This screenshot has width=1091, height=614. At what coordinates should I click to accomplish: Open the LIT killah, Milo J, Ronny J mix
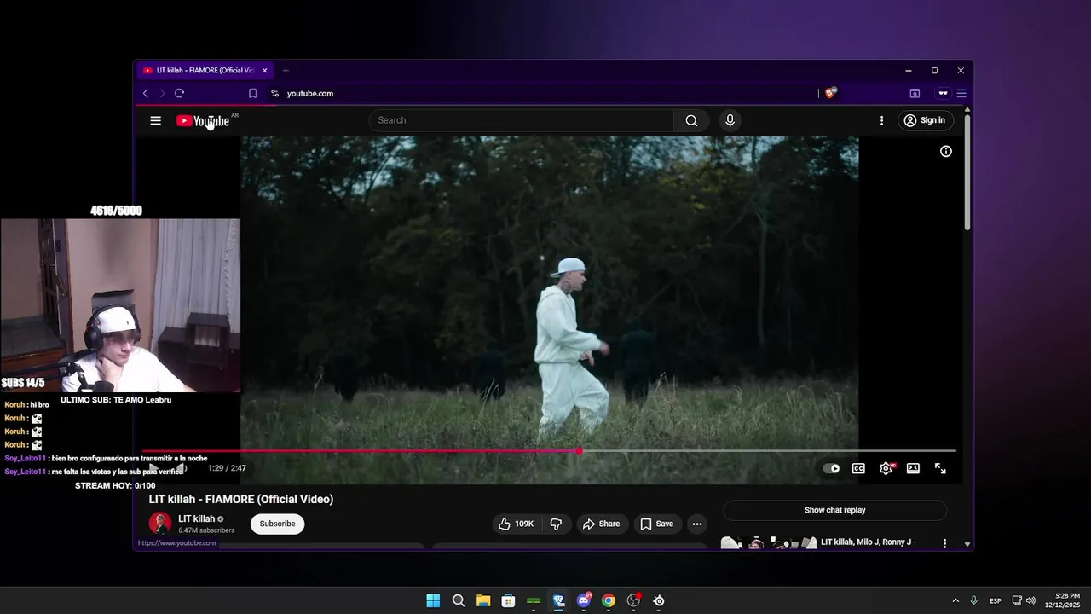pos(868,542)
